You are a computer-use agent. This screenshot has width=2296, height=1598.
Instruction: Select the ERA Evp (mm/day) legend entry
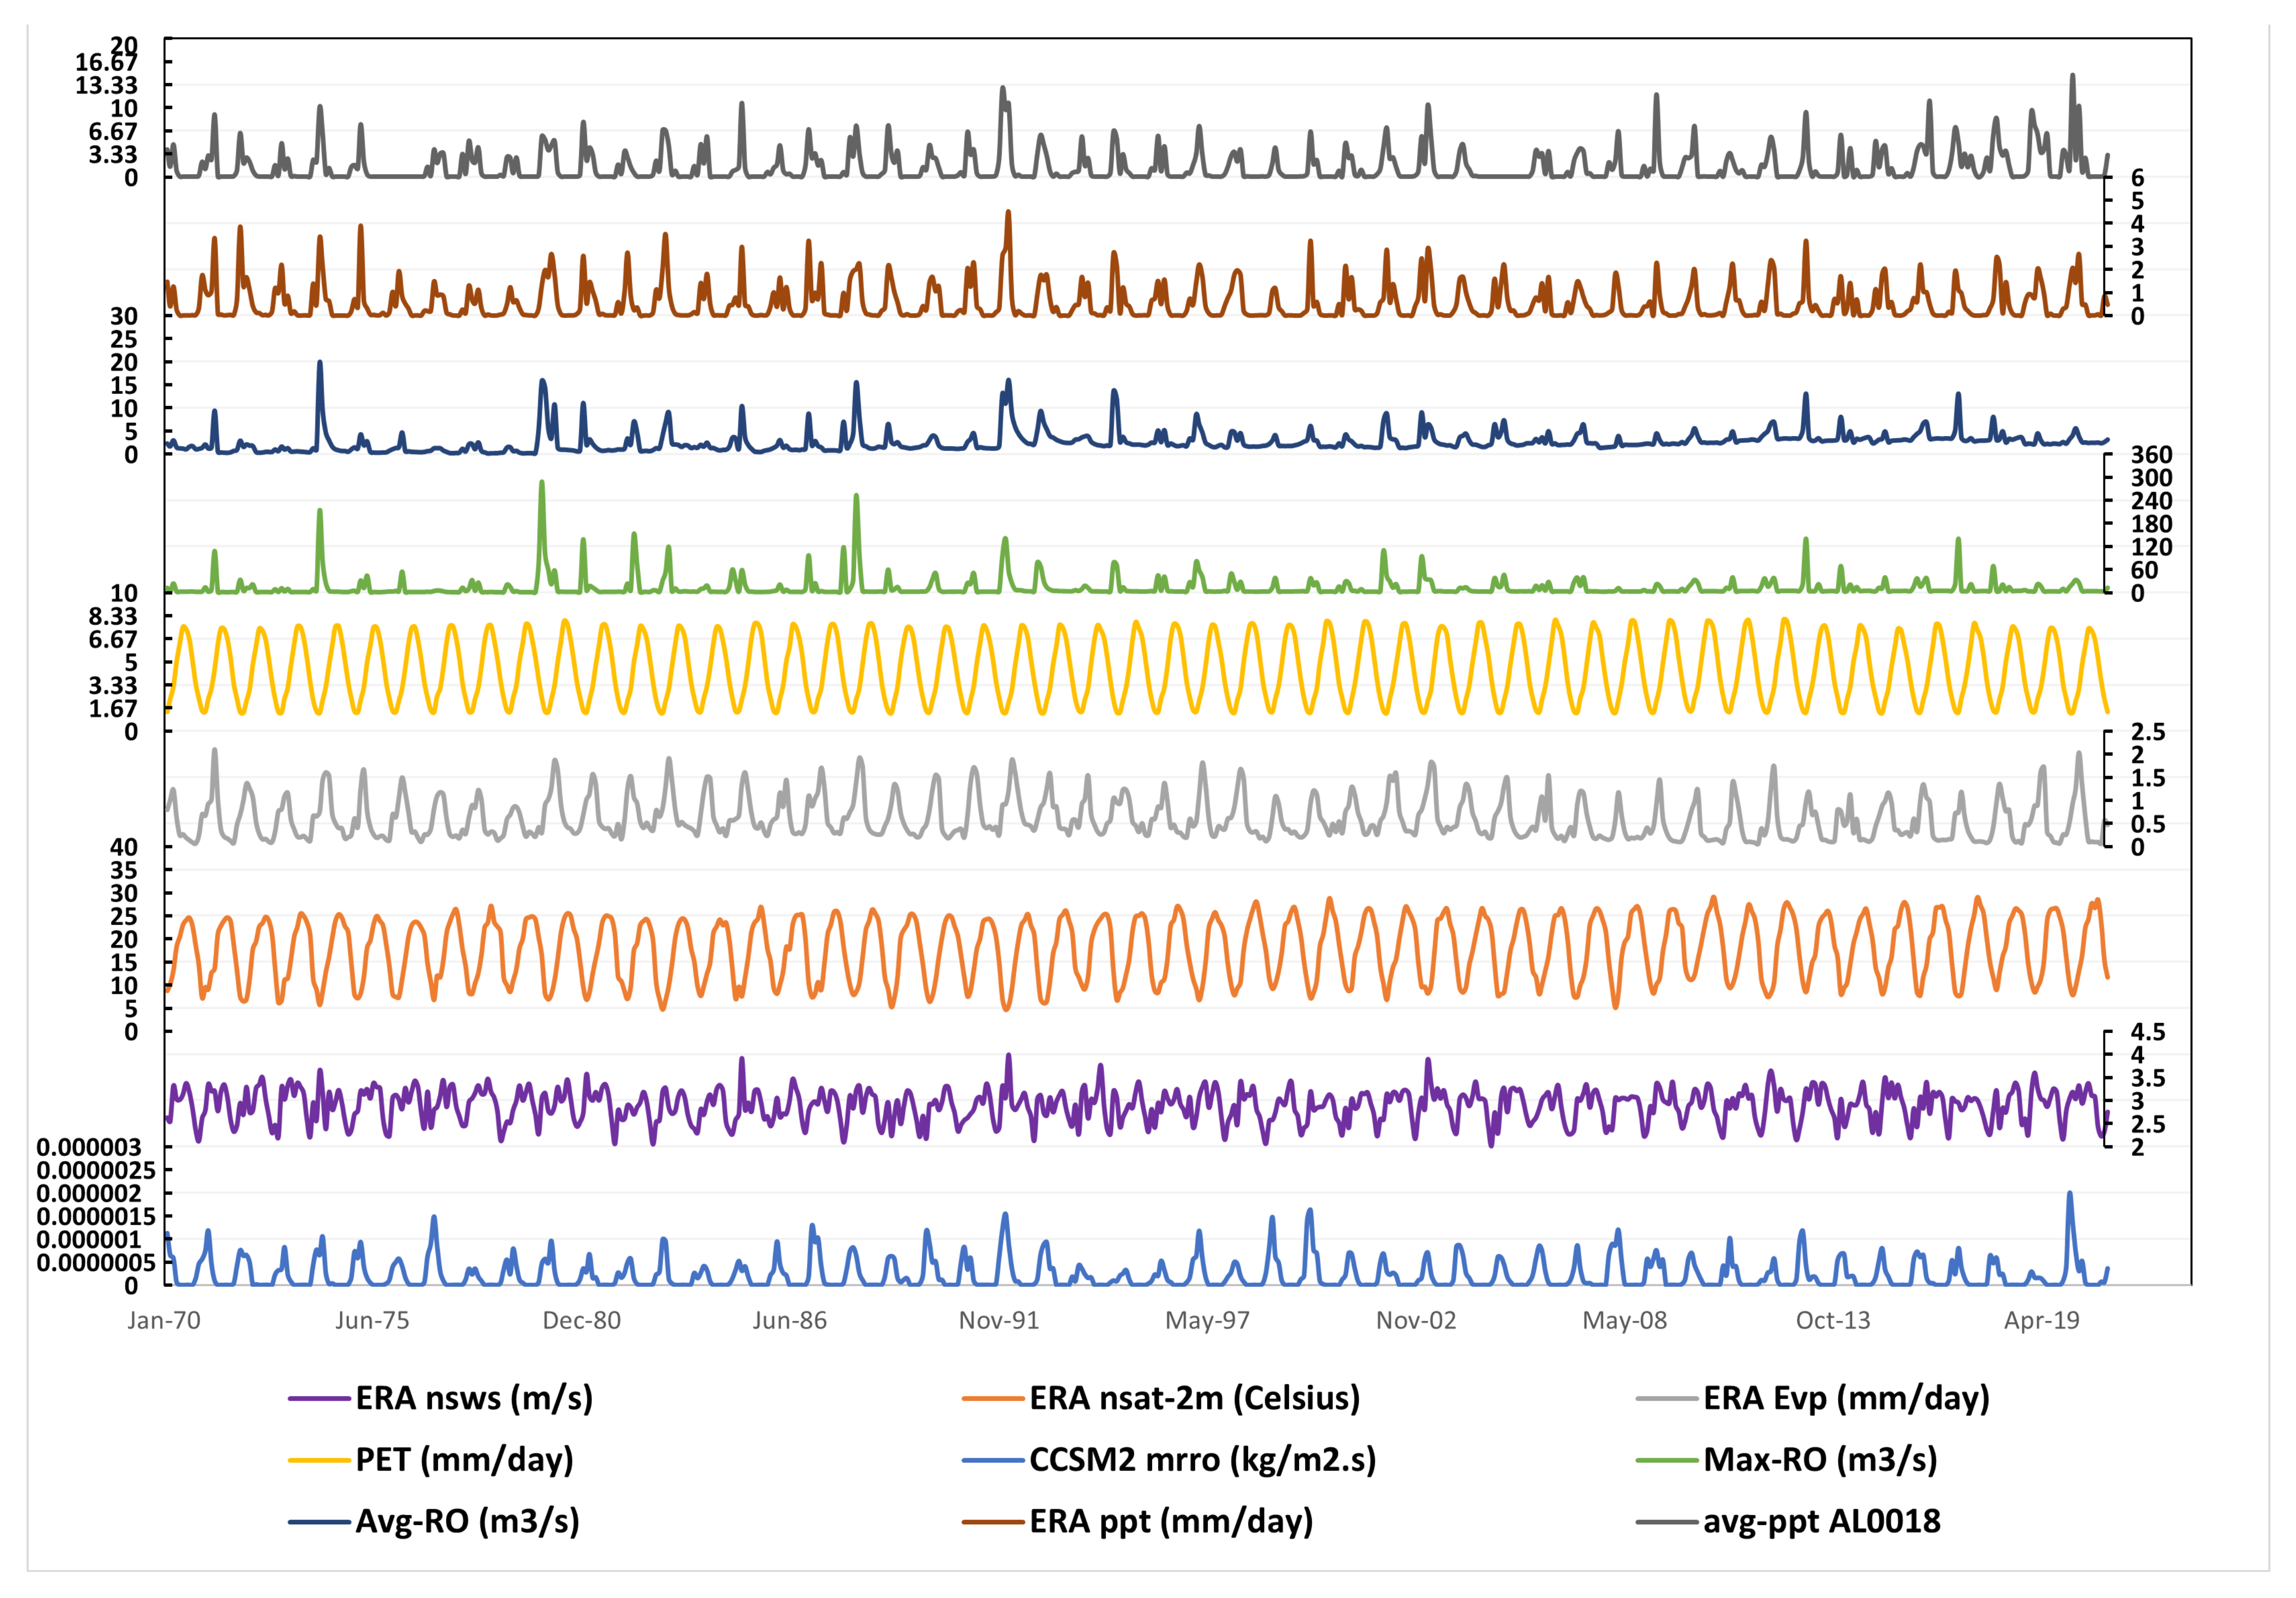coord(1846,1397)
